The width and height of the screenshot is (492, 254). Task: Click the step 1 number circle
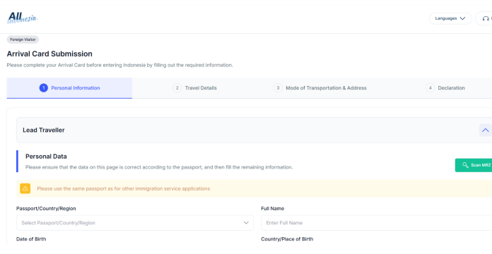(44, 88)
